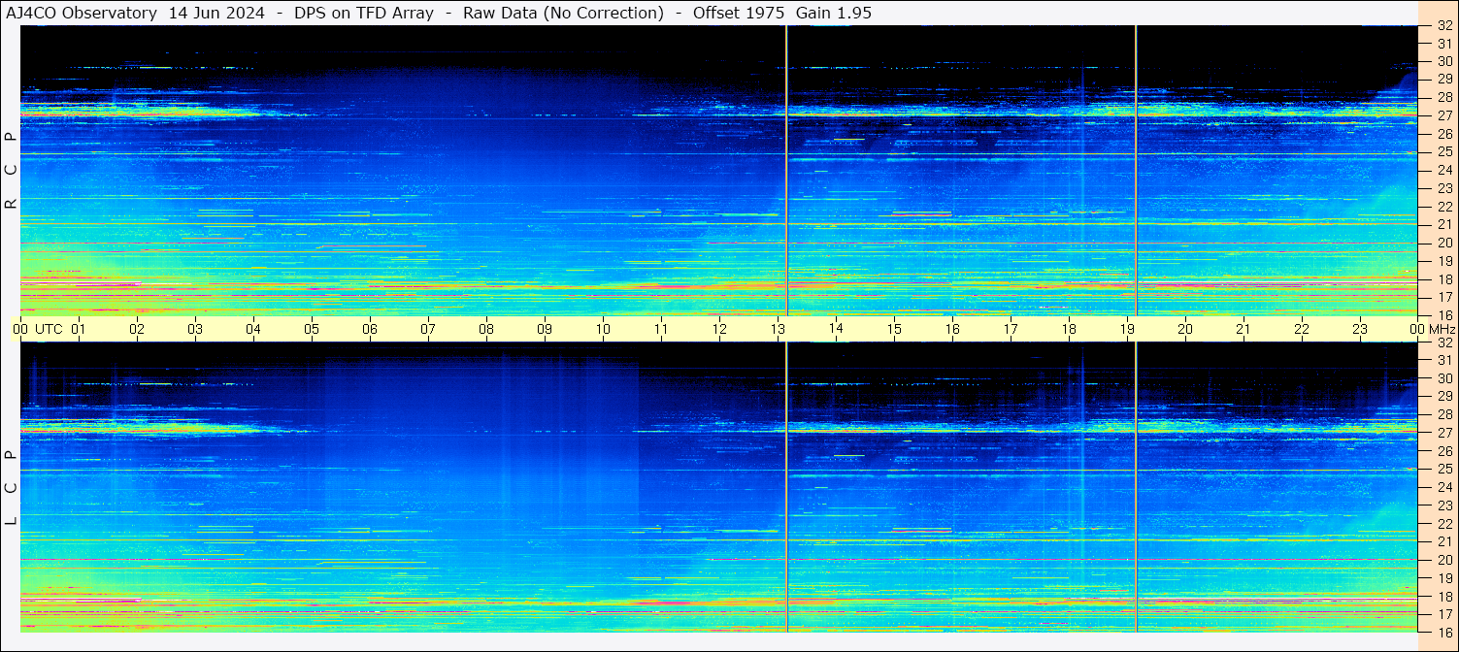Select hour 23 on the time axis
This screenshot has height=652, width=1459.
point(1360,329)
